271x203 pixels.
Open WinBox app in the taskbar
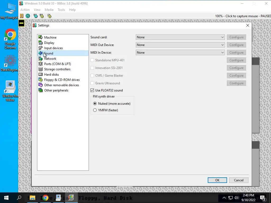pos(58,198)
